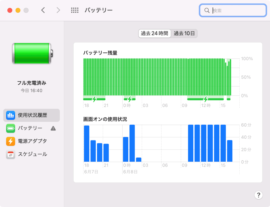Select the 過去 24 時間 tab

(x=154, y=33)
